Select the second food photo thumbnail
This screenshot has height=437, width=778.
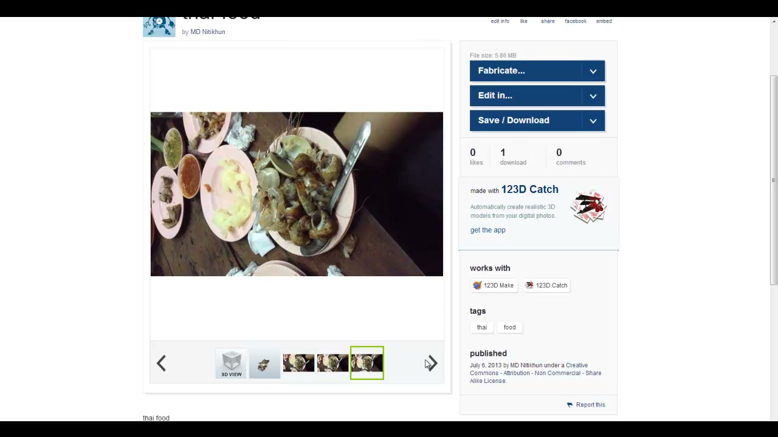click(332, 363)
